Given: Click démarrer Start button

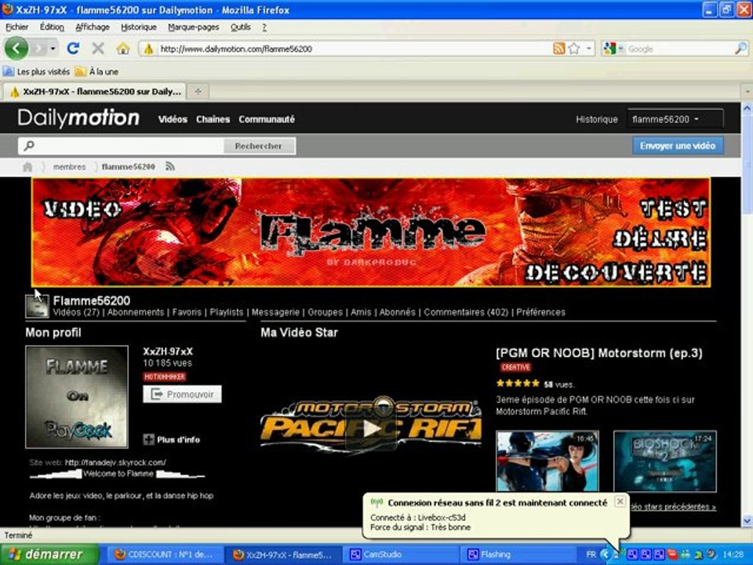Looking at the screenshot, I should [x=49, y=555].
